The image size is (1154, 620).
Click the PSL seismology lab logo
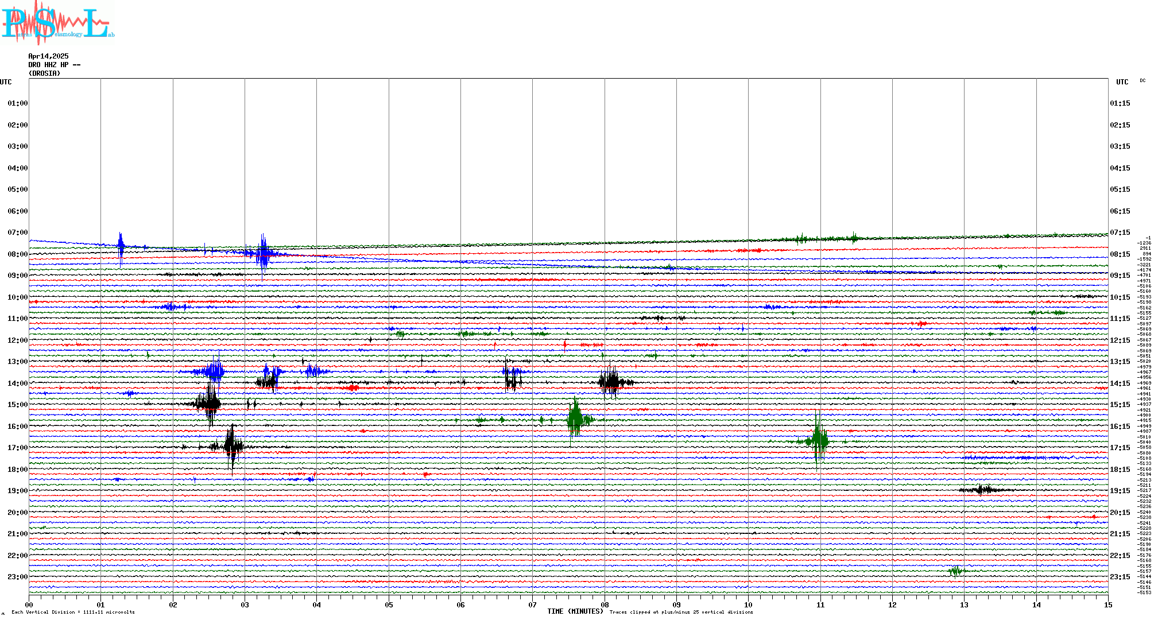[57, 23]
